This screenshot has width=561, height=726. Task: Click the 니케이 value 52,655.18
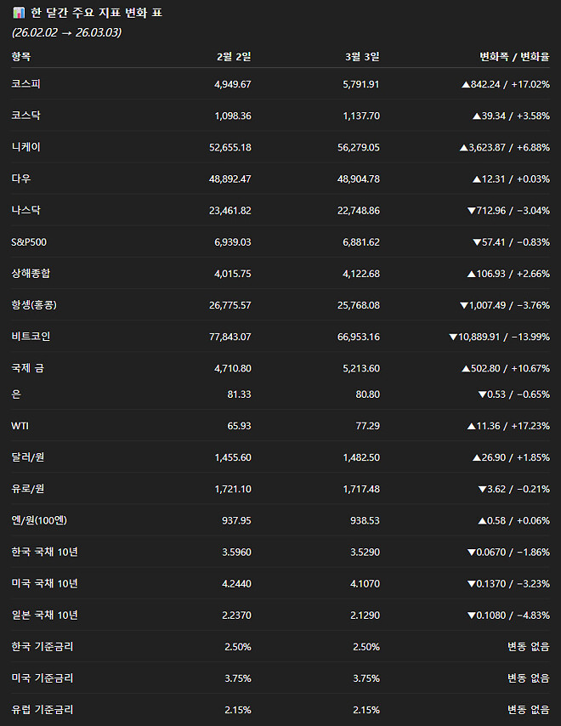(230, 147)
